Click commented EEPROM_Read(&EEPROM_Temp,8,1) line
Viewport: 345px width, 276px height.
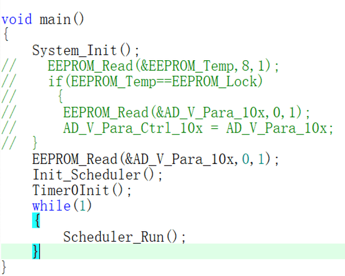(x=163, y=66)
